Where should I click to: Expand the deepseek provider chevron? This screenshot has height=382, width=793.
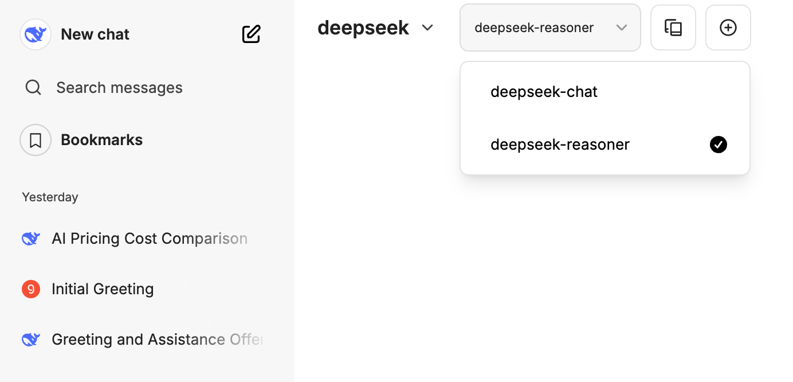[x=427, y=28]
